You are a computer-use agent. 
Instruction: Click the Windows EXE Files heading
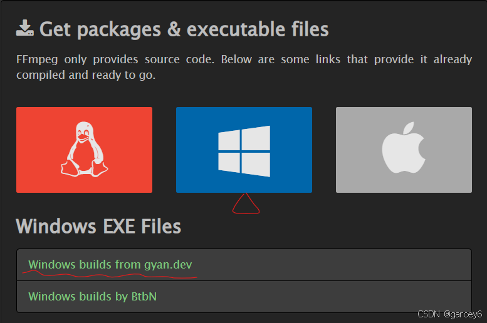pyautogui.click(x=98, y=226)
